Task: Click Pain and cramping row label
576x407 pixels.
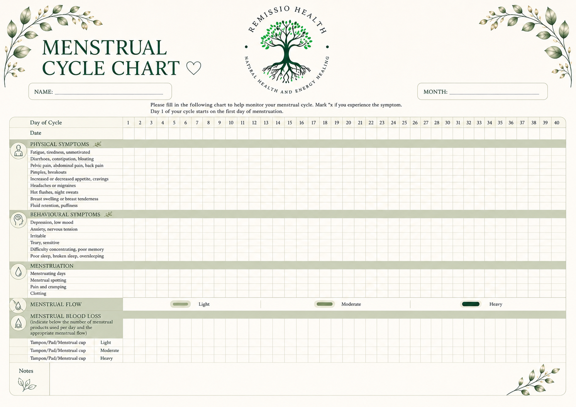Action: 48,287
